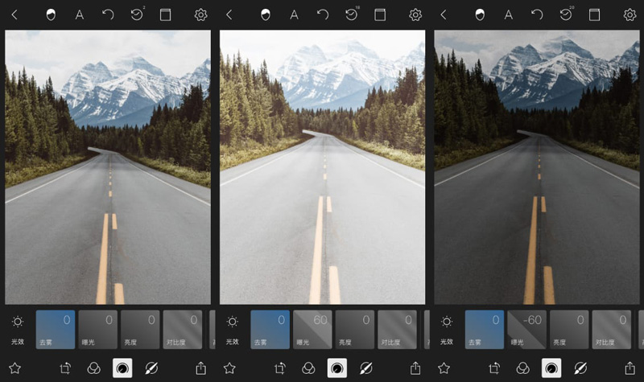The width and height of the screenshot is (644, 382).
Task: Select the 对比度 contrast slider on the leftmost screen
Action: [x=182, y=329]
